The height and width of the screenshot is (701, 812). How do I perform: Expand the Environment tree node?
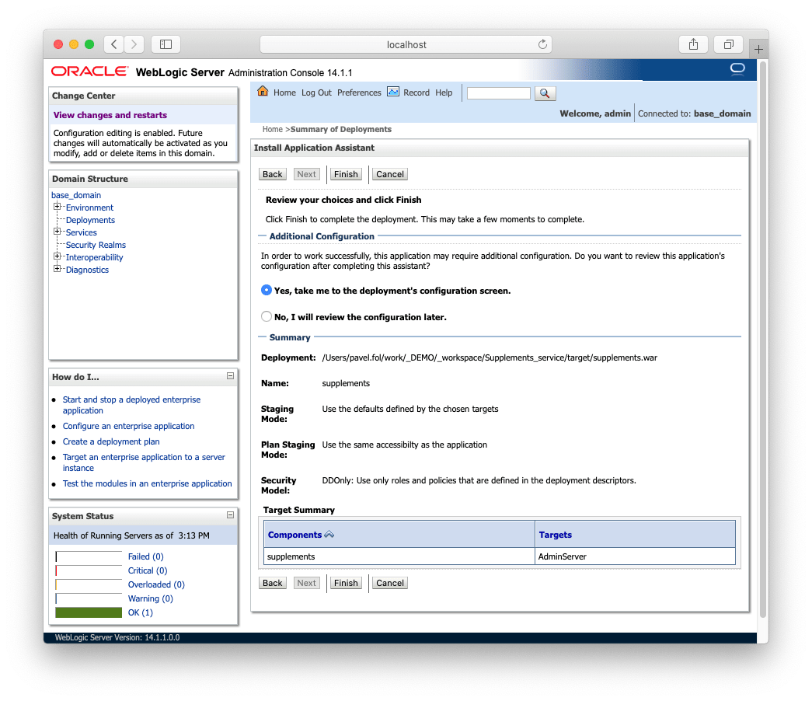[57, 208]
